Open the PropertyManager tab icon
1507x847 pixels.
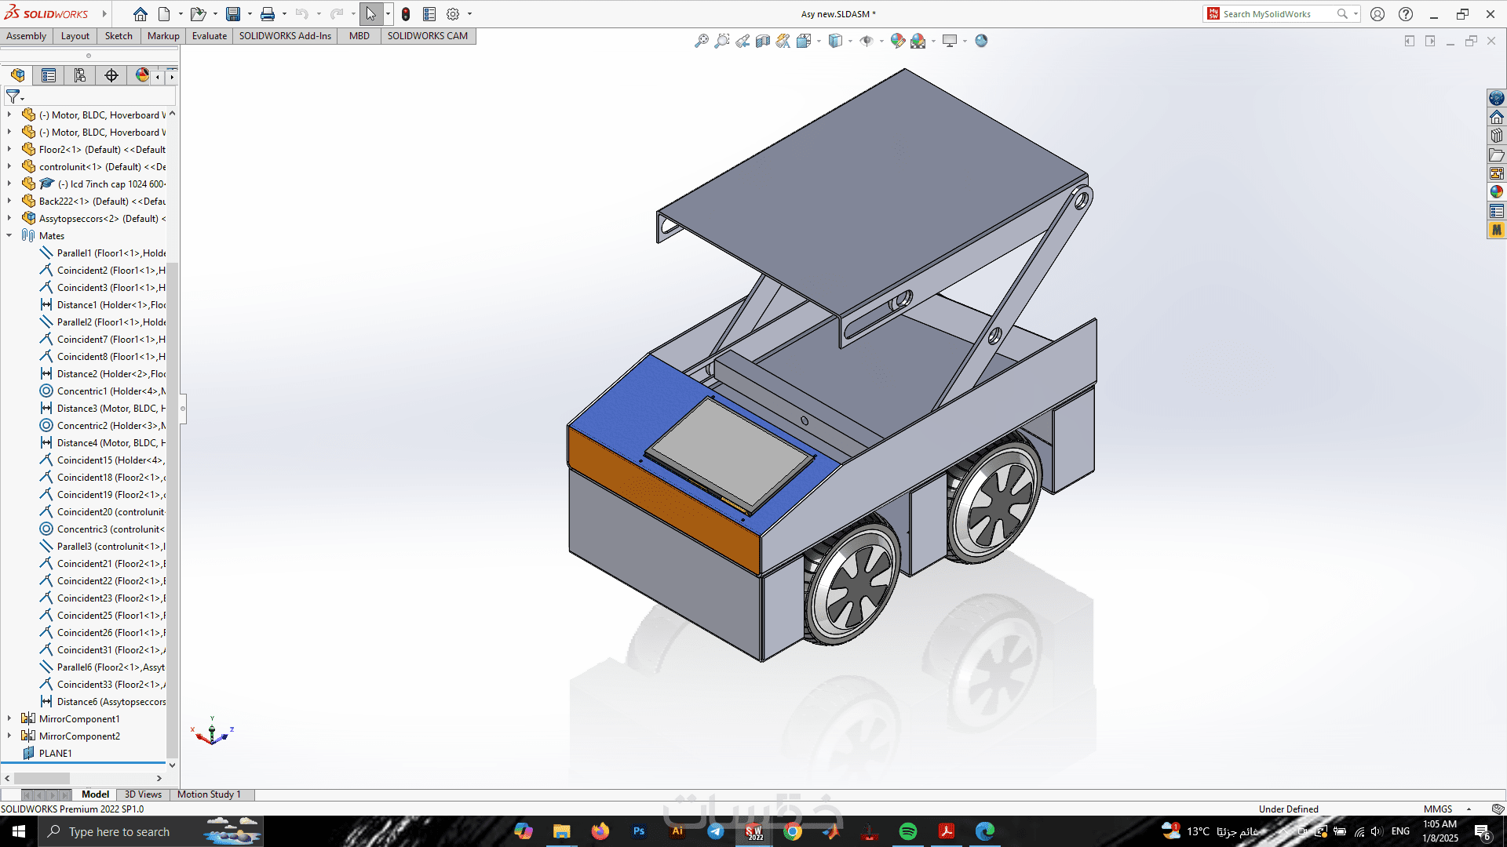tap(49, 75)
